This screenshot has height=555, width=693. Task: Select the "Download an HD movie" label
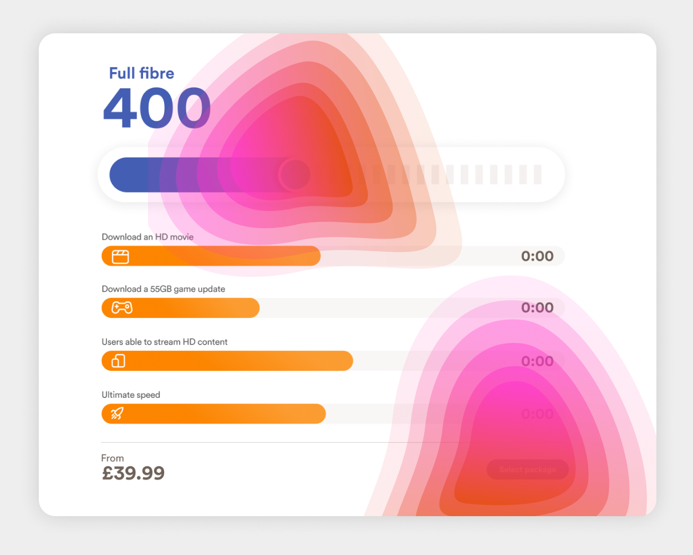tap(147, 237)
